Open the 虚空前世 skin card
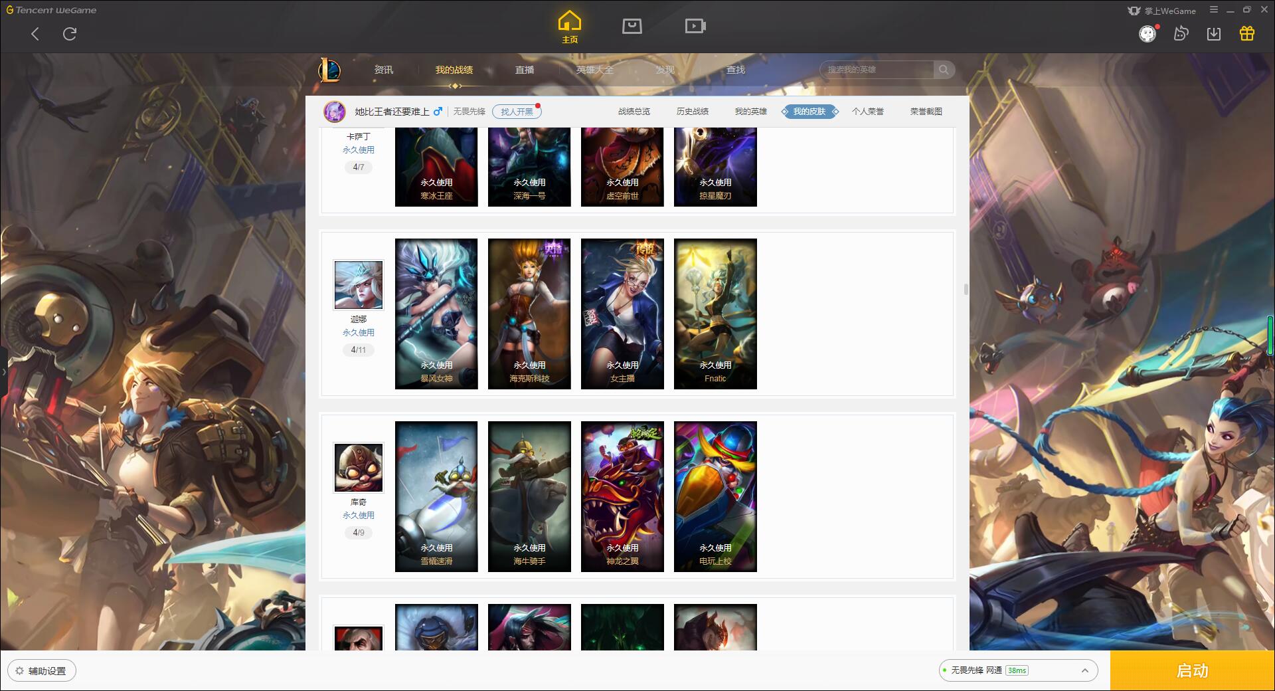This screenshot has height=691, width=1275. point(622,167)
